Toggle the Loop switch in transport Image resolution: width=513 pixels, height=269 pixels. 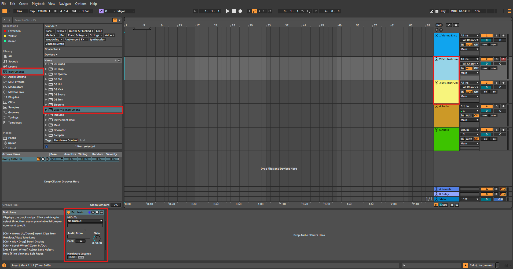(x=309, y=11)
